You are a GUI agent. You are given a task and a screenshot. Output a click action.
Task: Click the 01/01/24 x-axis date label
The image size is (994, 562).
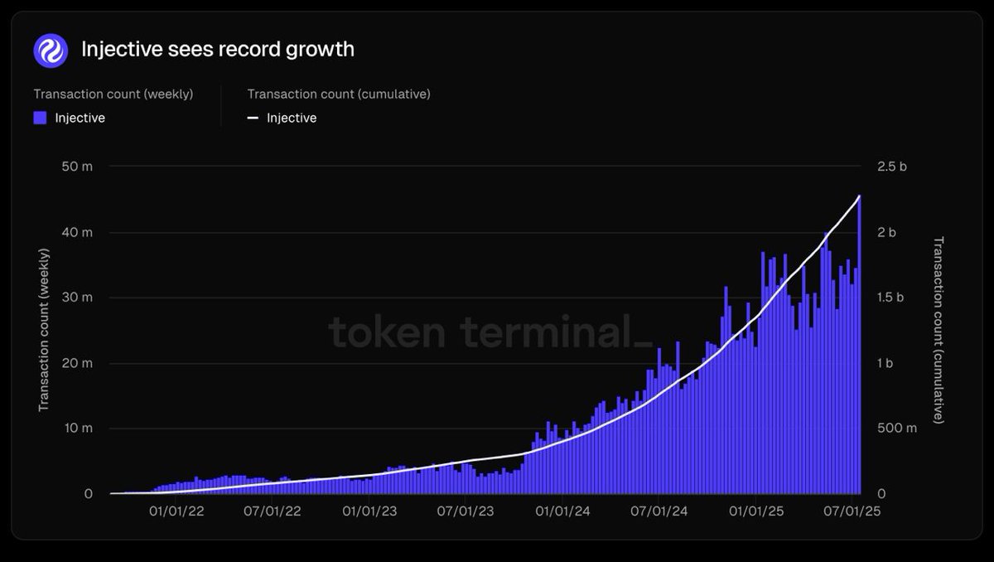563,511
